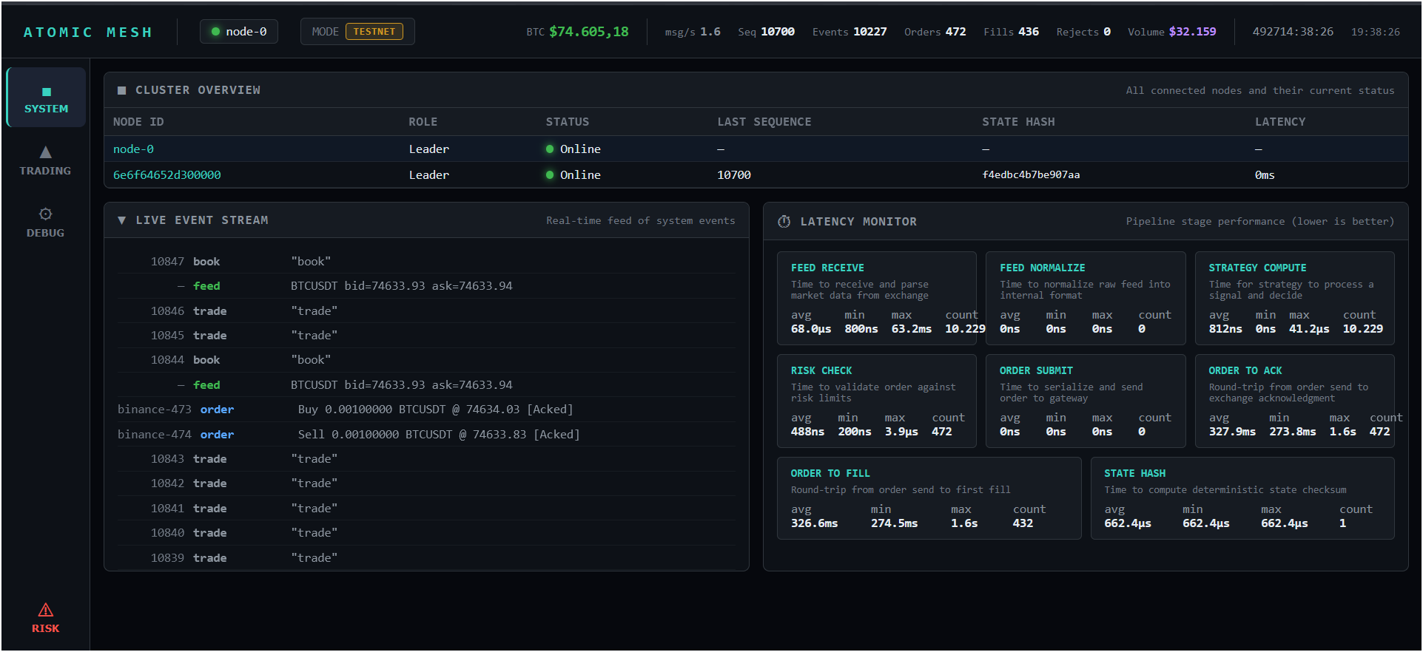Screen dimensions: 1423x652
Task: Click the Orders 472 header stat
Action: 935,32
